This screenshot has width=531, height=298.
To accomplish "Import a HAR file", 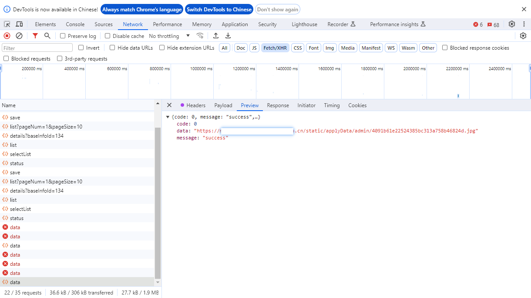I will tap(216, 36).
